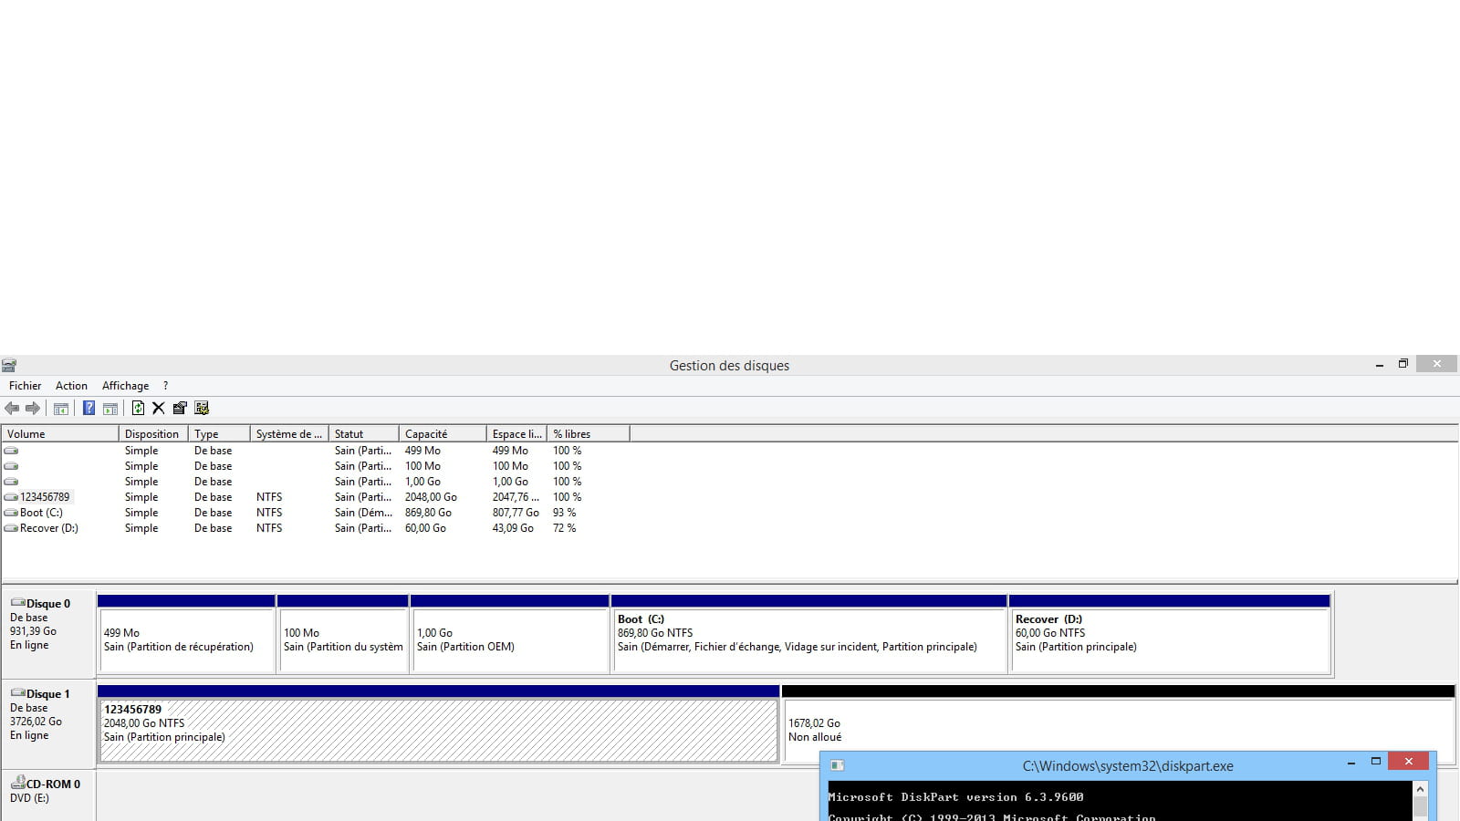Click drive icon of 100 Mo volume row
The image size is (1460, 821).
tap(11, 466)
